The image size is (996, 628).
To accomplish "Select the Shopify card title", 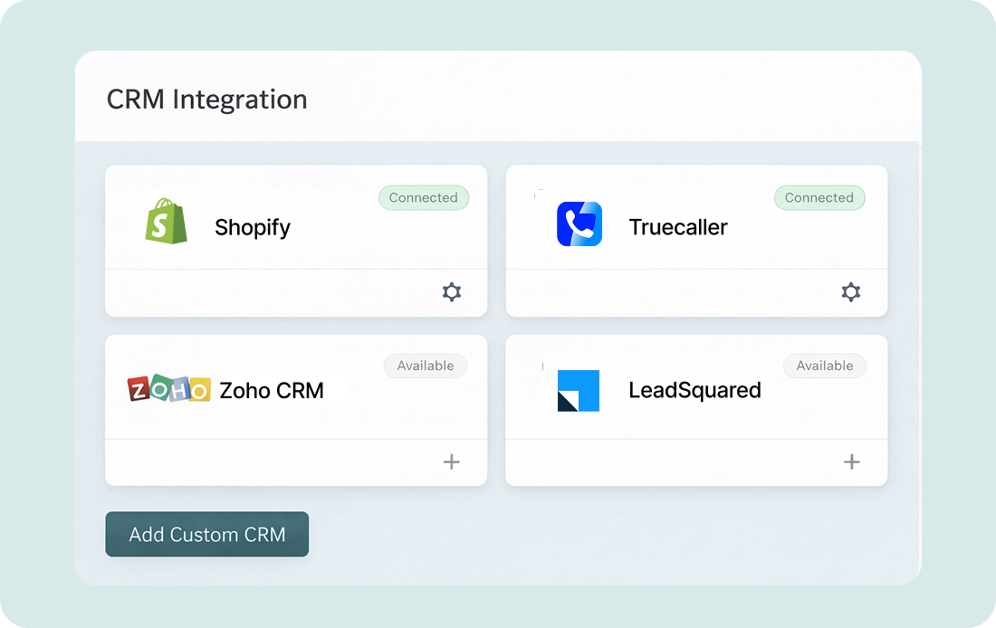I will click(253, 227).
